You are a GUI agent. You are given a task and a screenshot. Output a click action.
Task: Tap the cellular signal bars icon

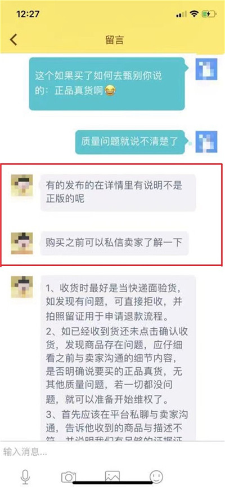(x=181, y=14)
